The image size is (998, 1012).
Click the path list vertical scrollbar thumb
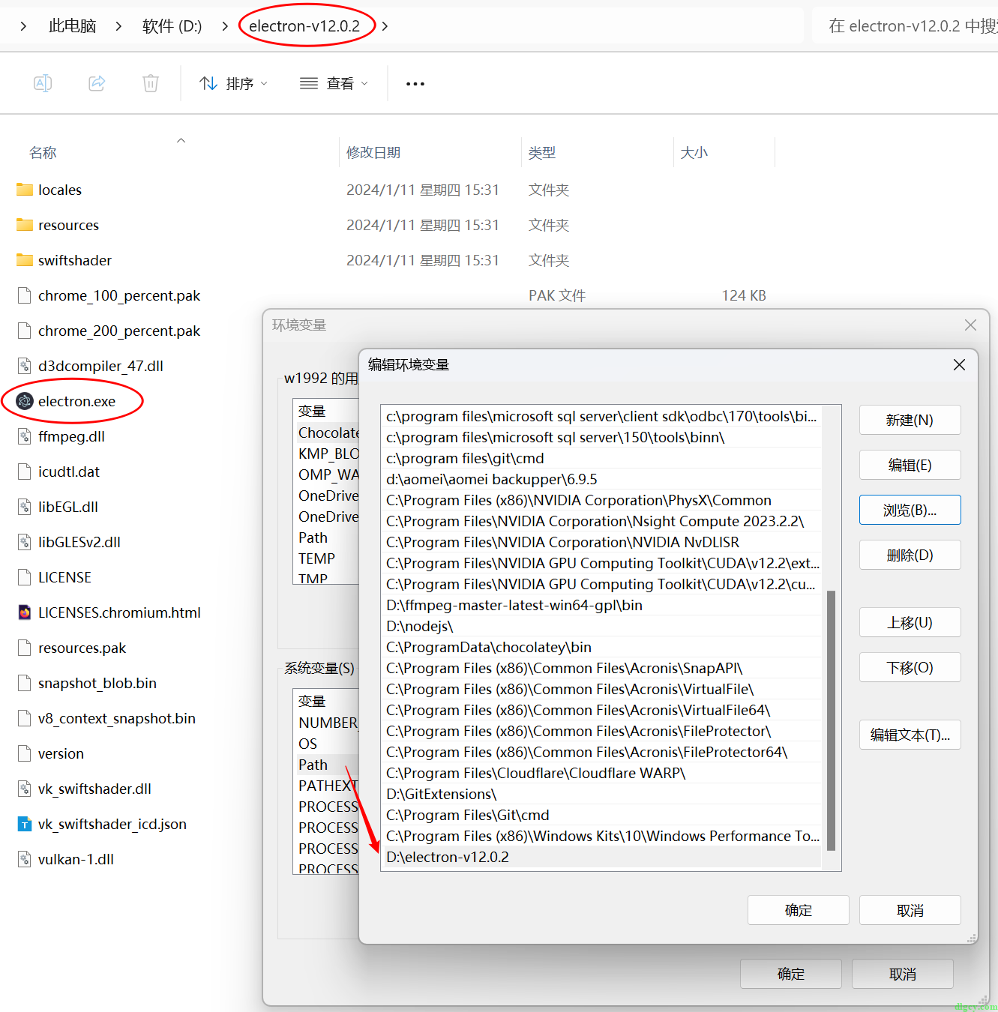coord(831,720)
